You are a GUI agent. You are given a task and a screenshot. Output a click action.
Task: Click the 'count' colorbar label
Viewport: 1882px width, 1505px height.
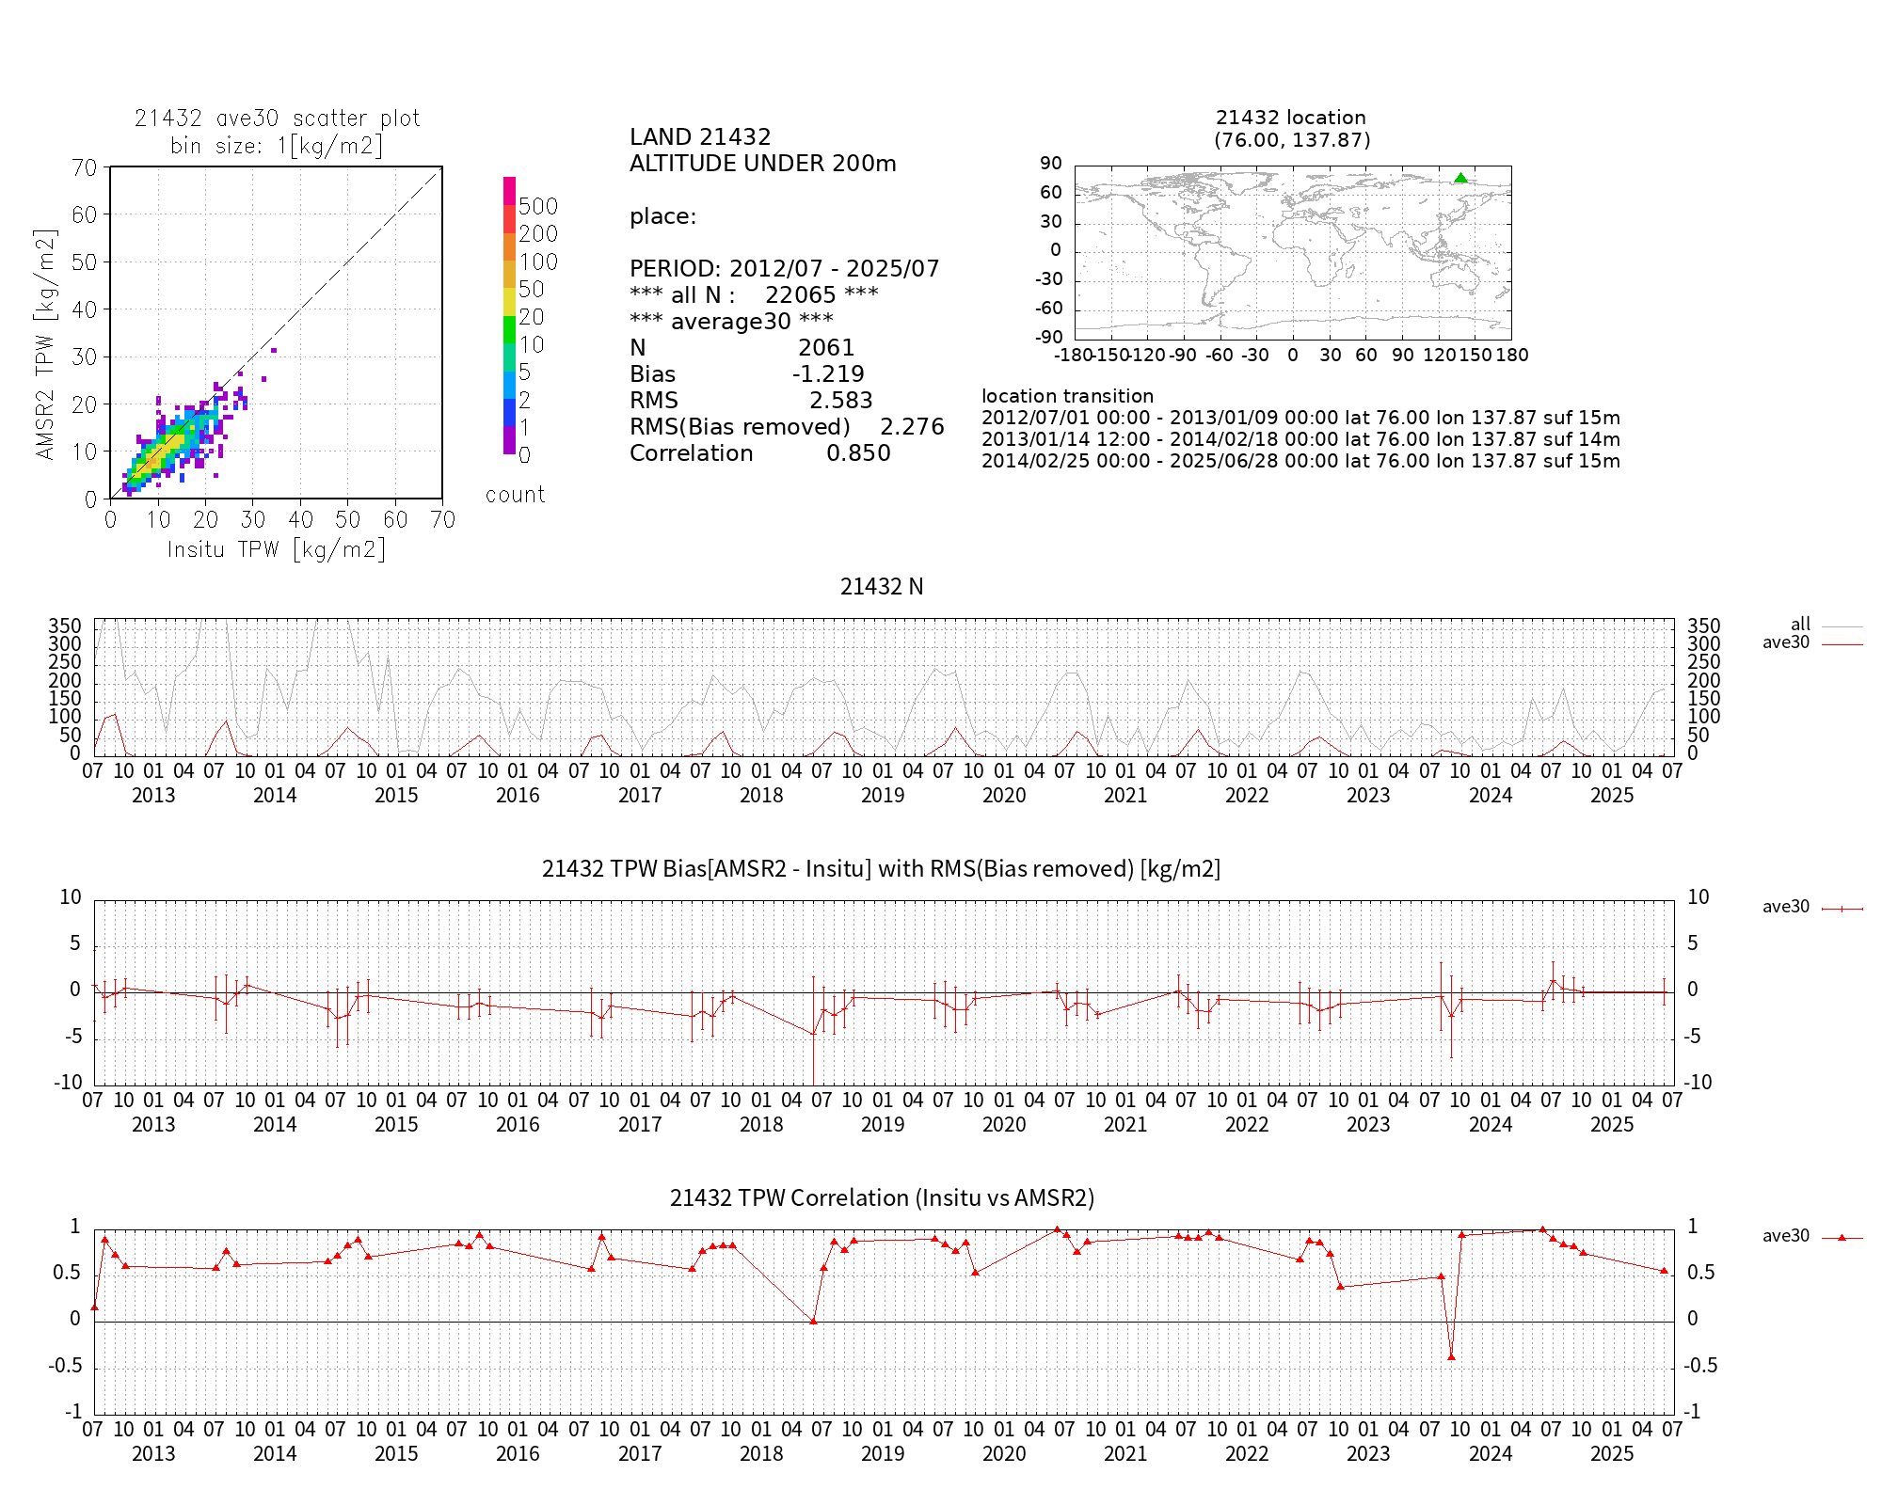point(515,495)
